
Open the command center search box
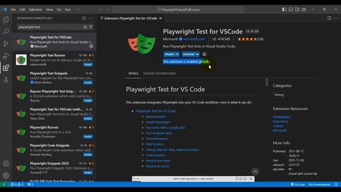(x=178, y=10)
